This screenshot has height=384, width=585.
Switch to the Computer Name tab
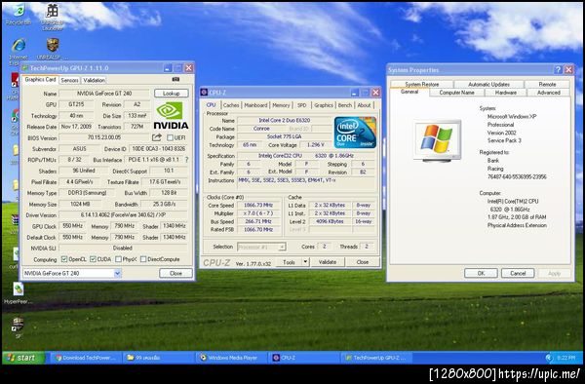click(456, 93)
